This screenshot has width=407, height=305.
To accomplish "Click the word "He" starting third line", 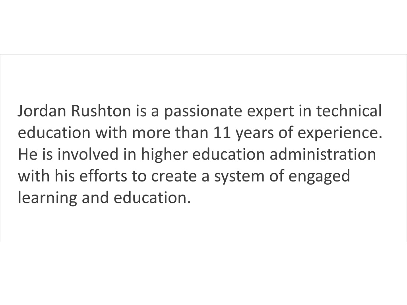I will click(x=27, y=154).
